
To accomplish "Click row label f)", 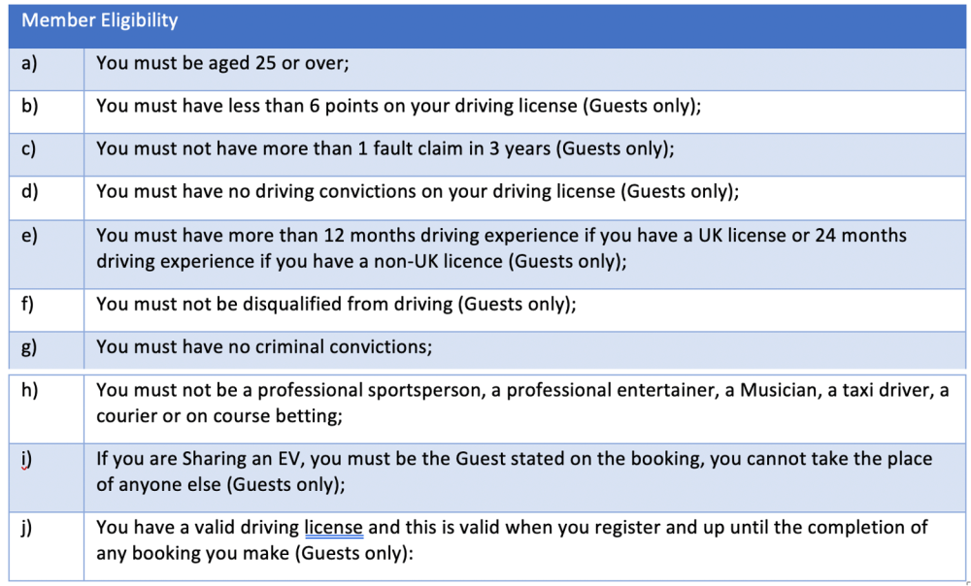I will tap(27, 304).
